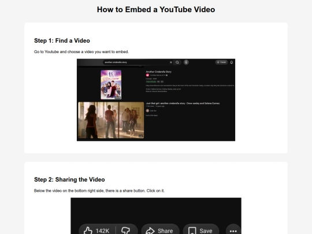The width and height of the screenshot is (312, 234).
Task: Click the notifications bell icon
Action: pyautogui.click(x=232, y=62)
